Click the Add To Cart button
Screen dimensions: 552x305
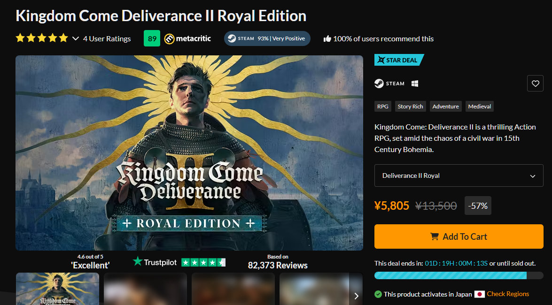(459, 236)
